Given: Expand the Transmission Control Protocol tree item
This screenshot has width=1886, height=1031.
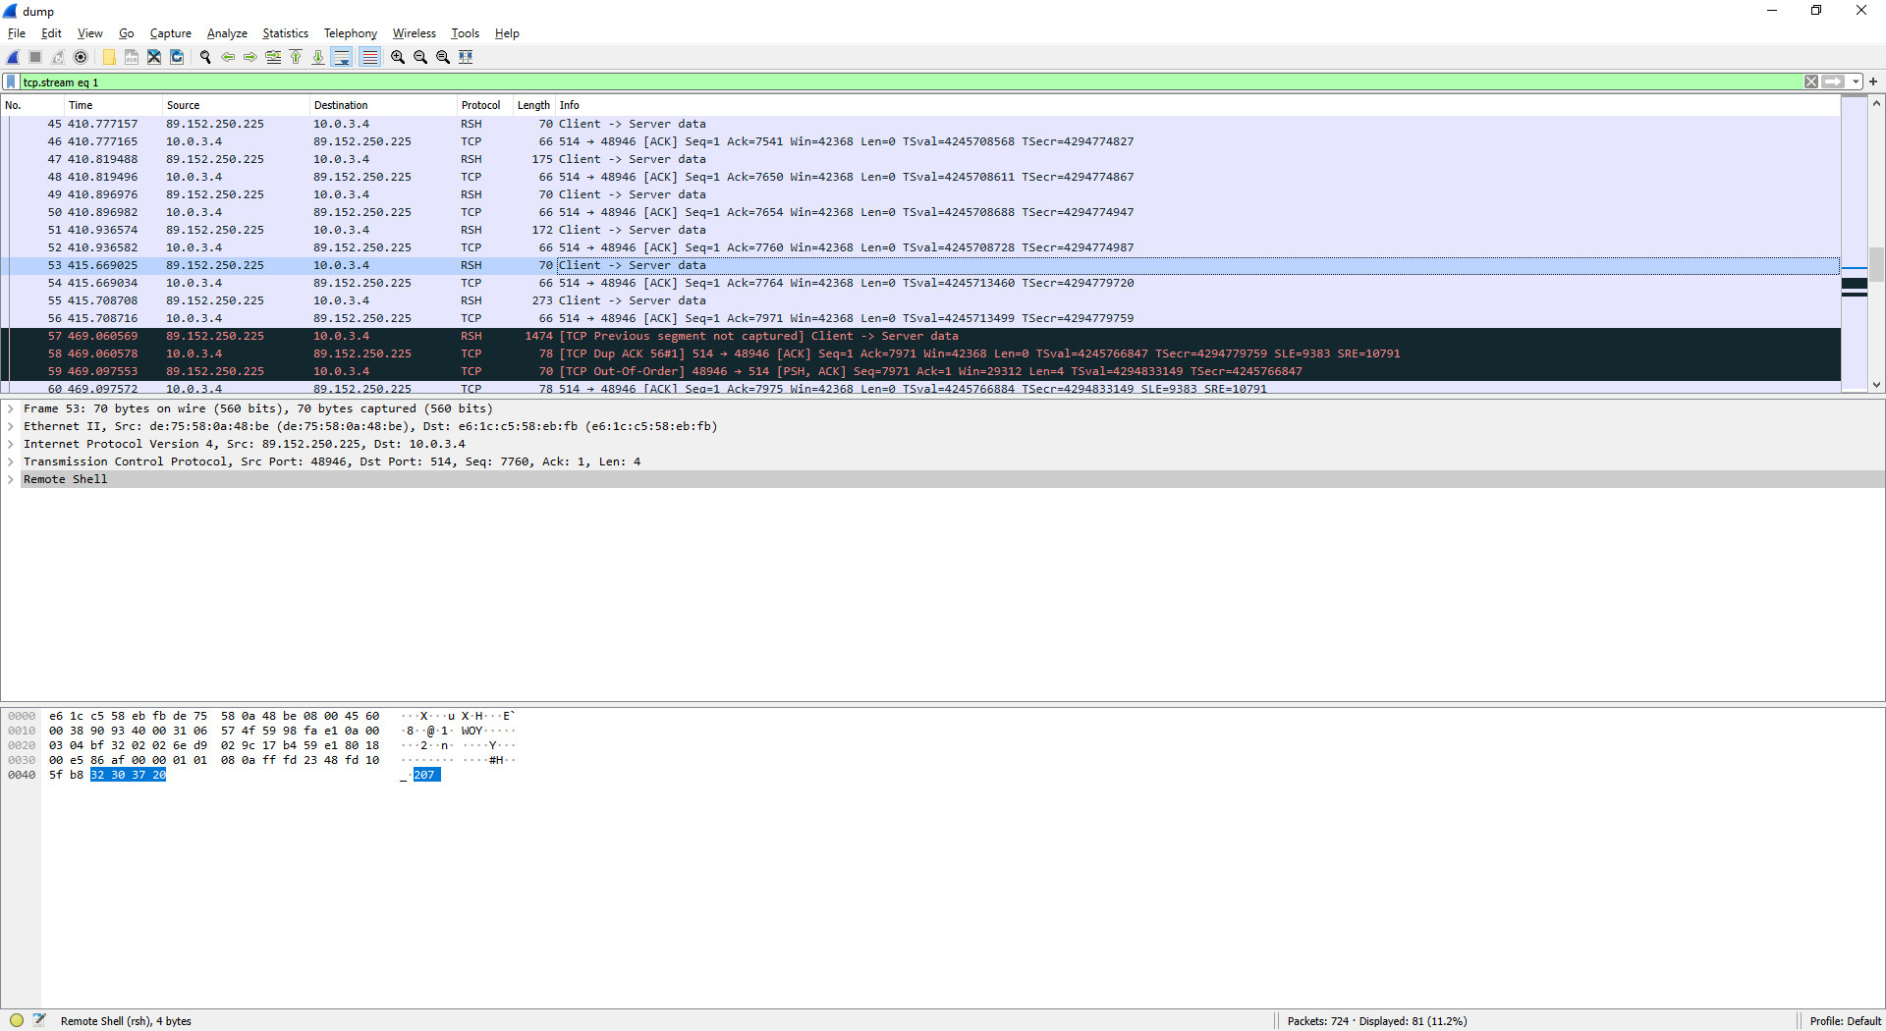Looking at the screenshot, I should click(x=11, y=461).
